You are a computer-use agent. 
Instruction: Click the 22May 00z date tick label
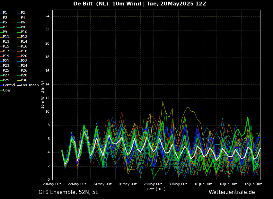77,184
